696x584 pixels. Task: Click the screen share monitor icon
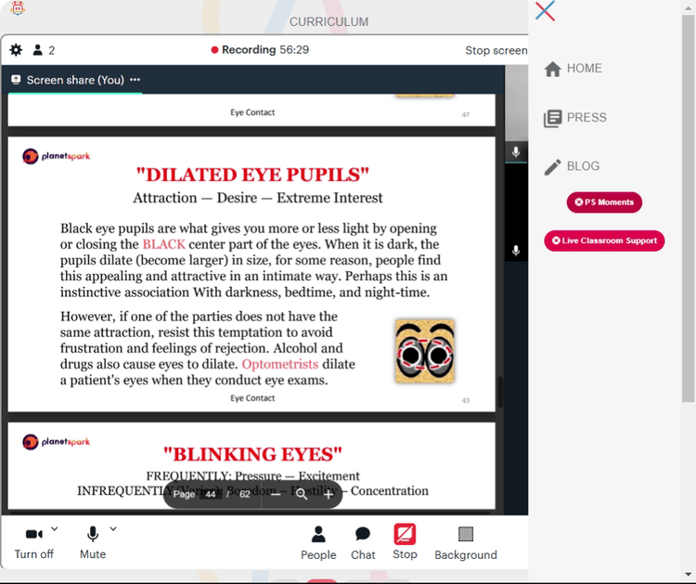16,80
